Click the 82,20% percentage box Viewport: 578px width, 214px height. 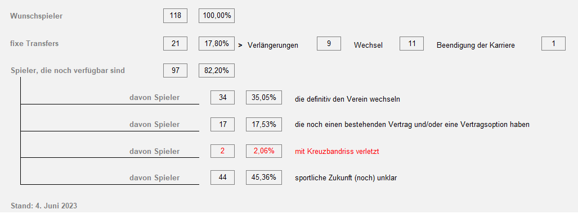point(217,71)
